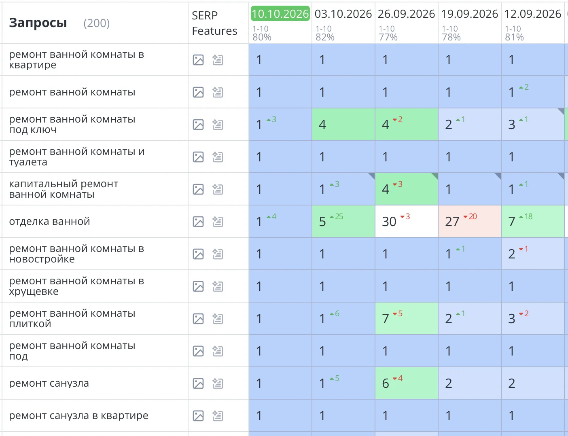Screen dimensions: 568x436
Task: Click the '(200)' query count
Action: [x=96, y=23]
